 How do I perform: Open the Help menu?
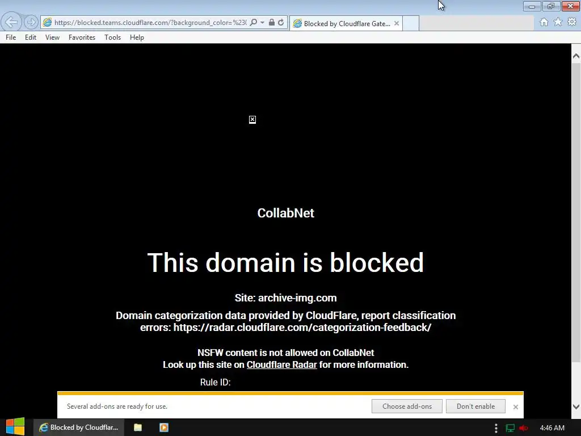[137, 37]
